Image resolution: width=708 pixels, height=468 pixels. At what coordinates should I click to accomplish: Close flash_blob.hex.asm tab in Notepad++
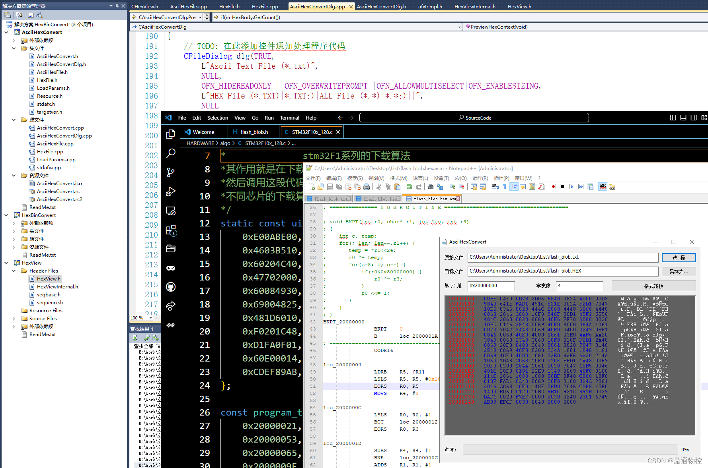[458, 199]
